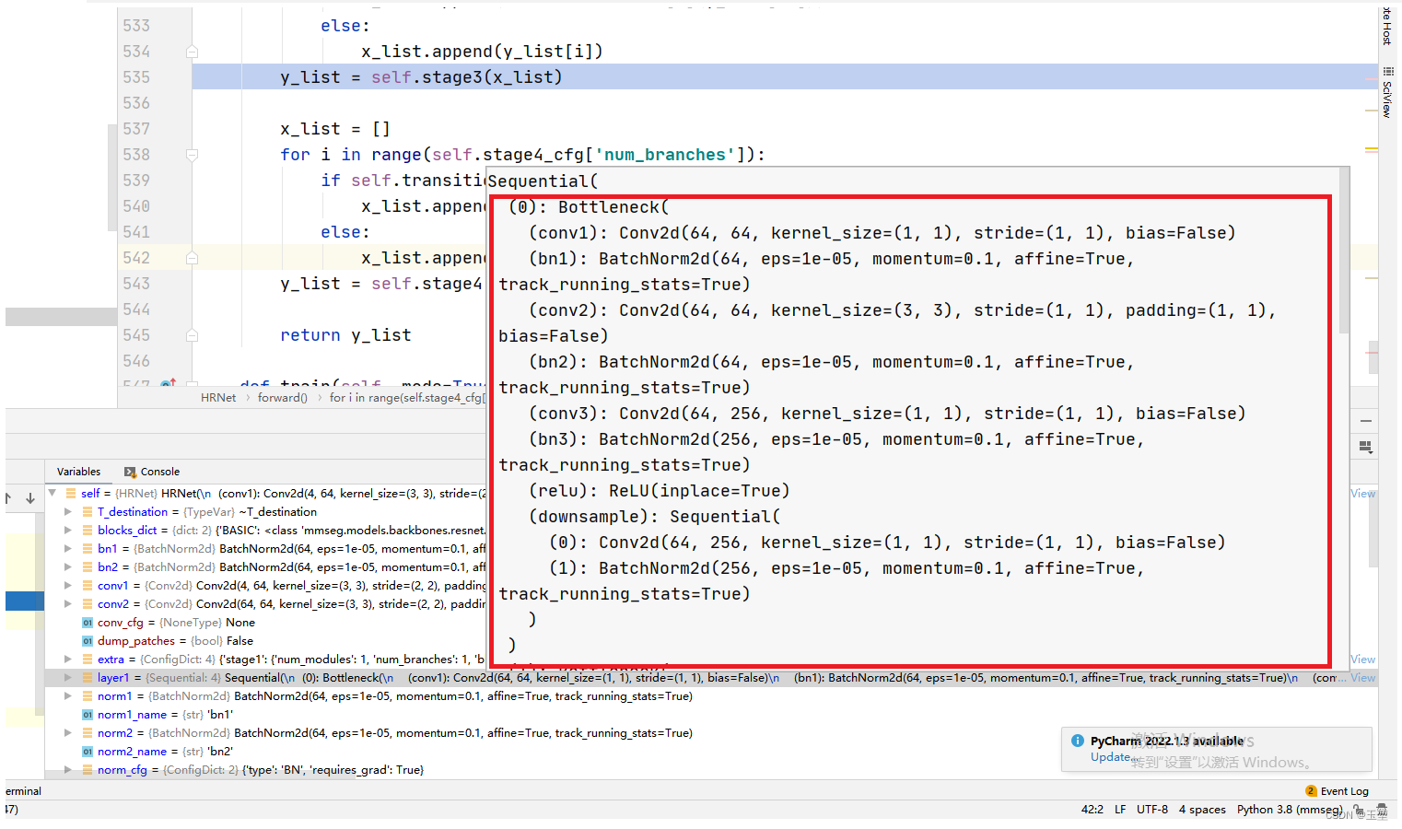Select the Python 3.8 (mmseg) interpreter

(1290, 810)
